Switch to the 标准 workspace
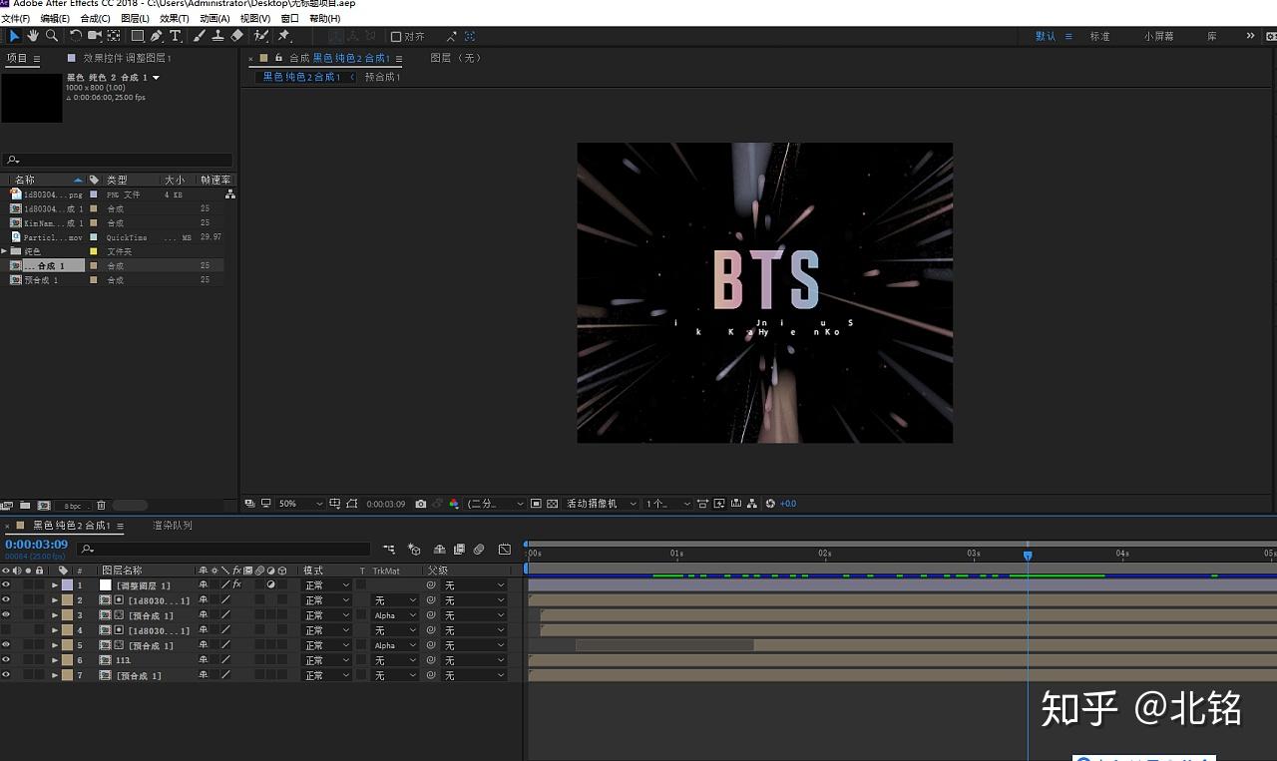1277x761 pixels. pos(1099,36)
